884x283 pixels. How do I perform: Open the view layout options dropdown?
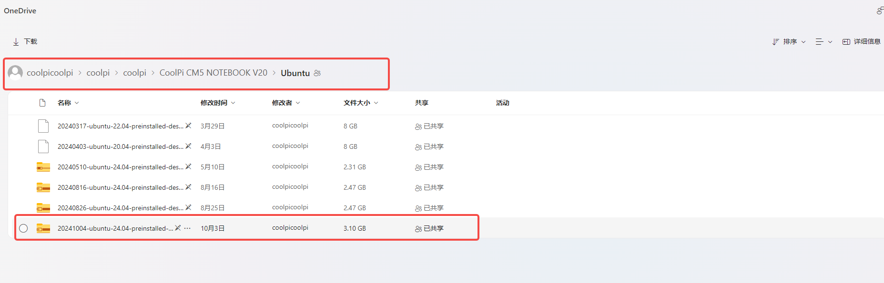[824, 42]
